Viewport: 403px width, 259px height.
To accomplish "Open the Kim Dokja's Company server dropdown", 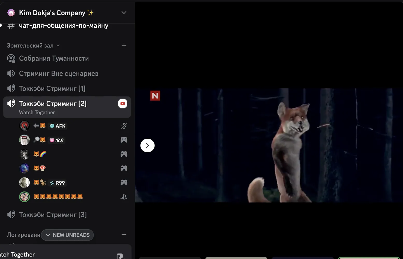I will point(124,12).
